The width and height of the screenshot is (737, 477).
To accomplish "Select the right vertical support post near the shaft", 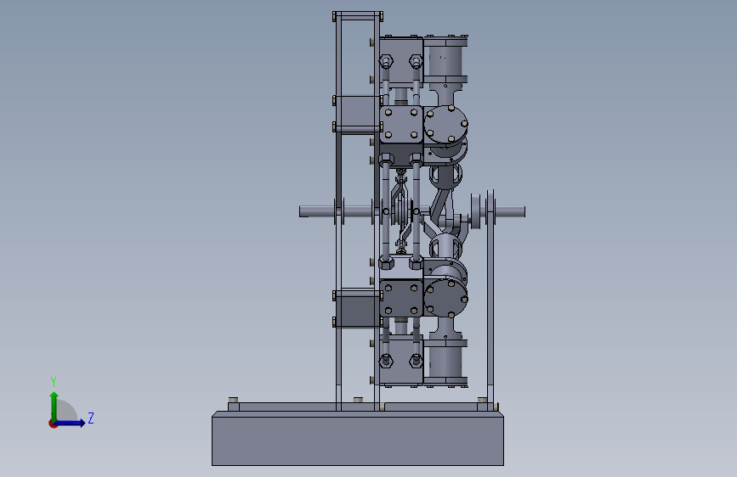I will 490,300.
